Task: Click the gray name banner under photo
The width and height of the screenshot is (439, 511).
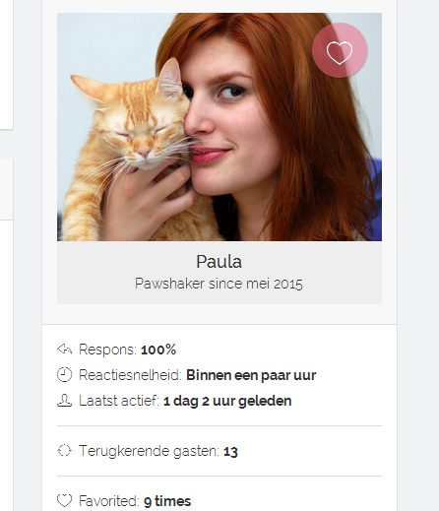Action: click(219, 273)
